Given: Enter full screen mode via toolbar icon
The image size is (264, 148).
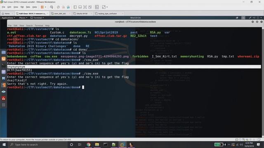Looking at the screenshot, I should pyautogui.click(x=85, y=7).
